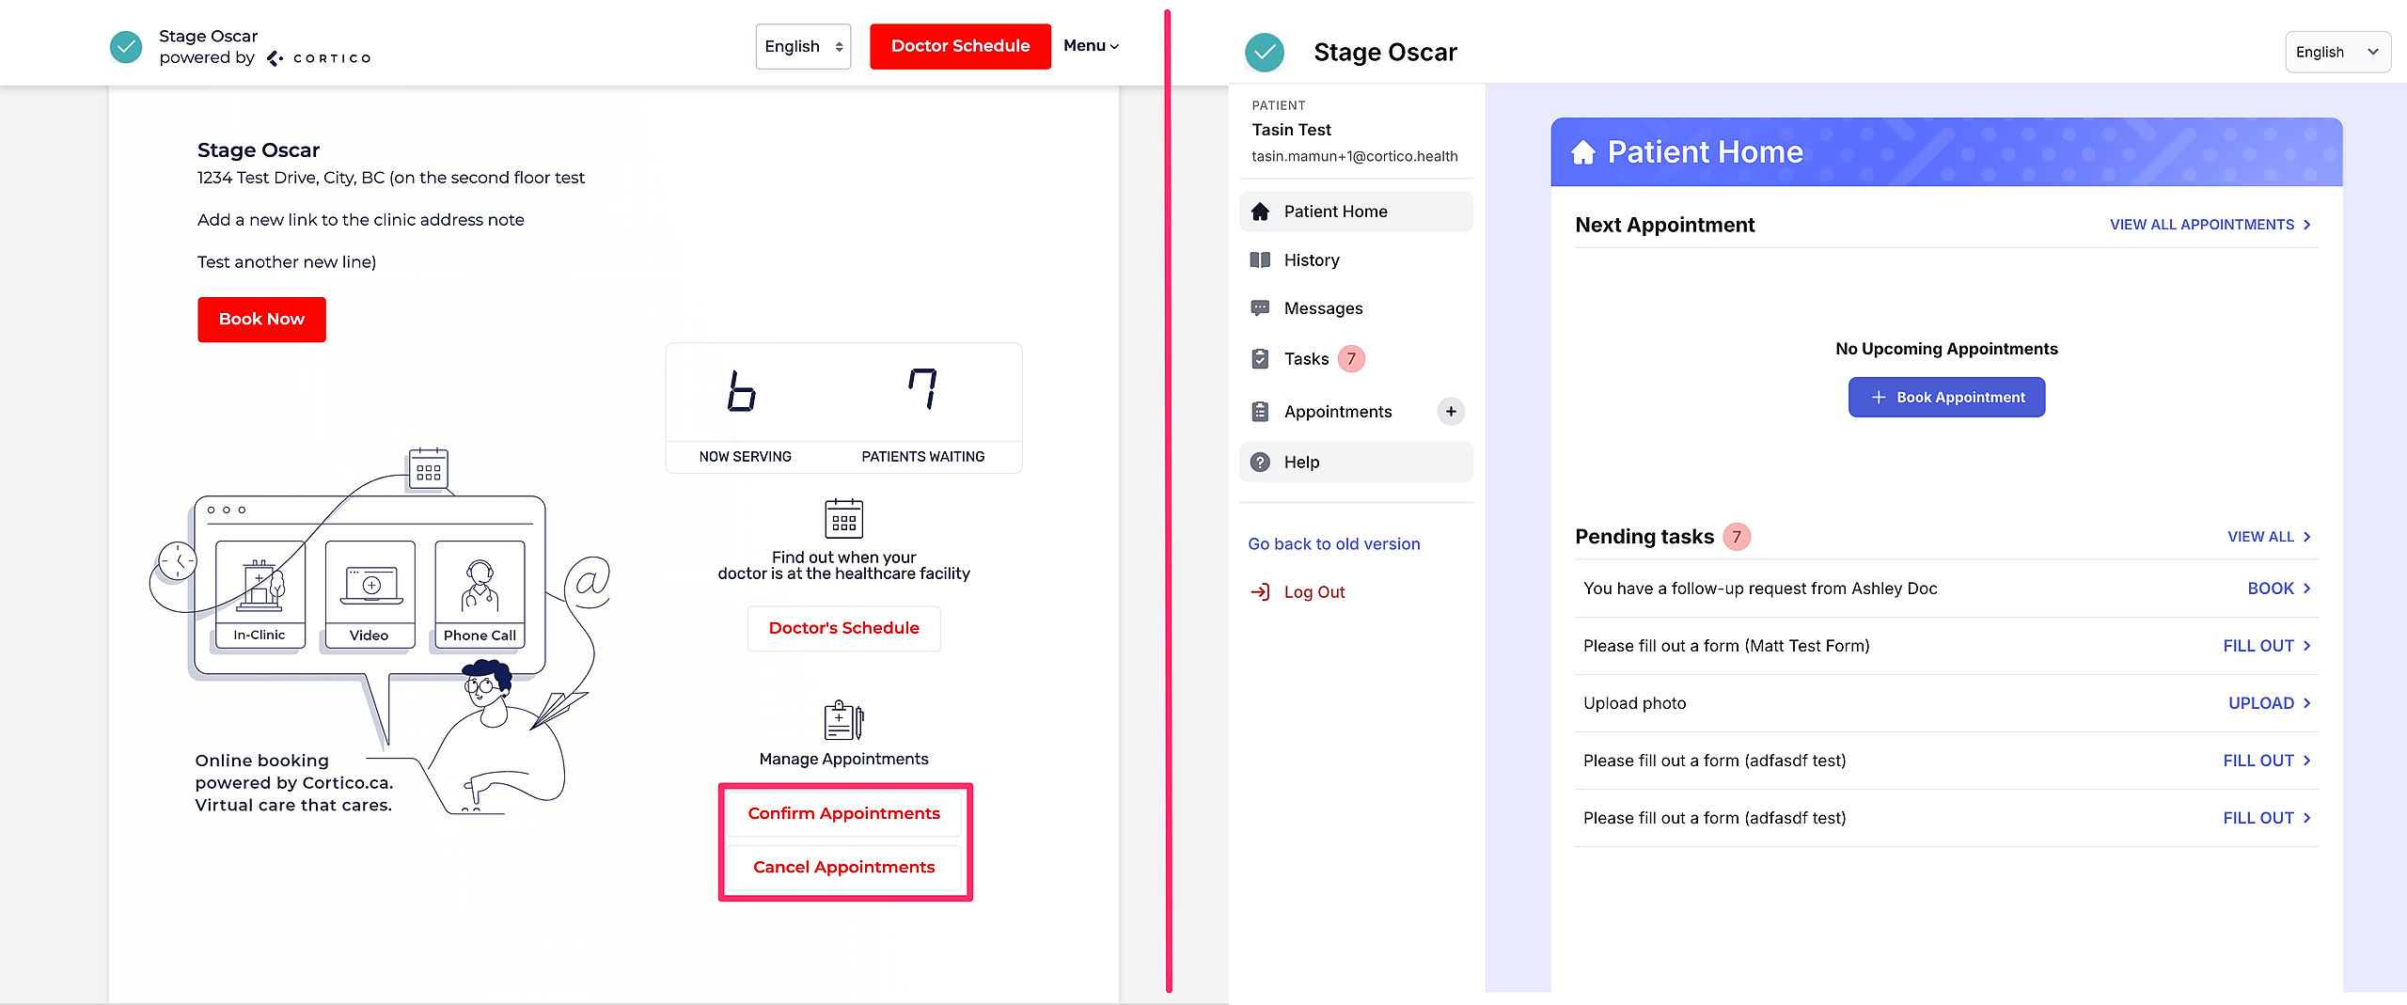The image size is (2407, 1005).
Task: Select Appointments in the sidebar
Action: (x=1337, y=412)
